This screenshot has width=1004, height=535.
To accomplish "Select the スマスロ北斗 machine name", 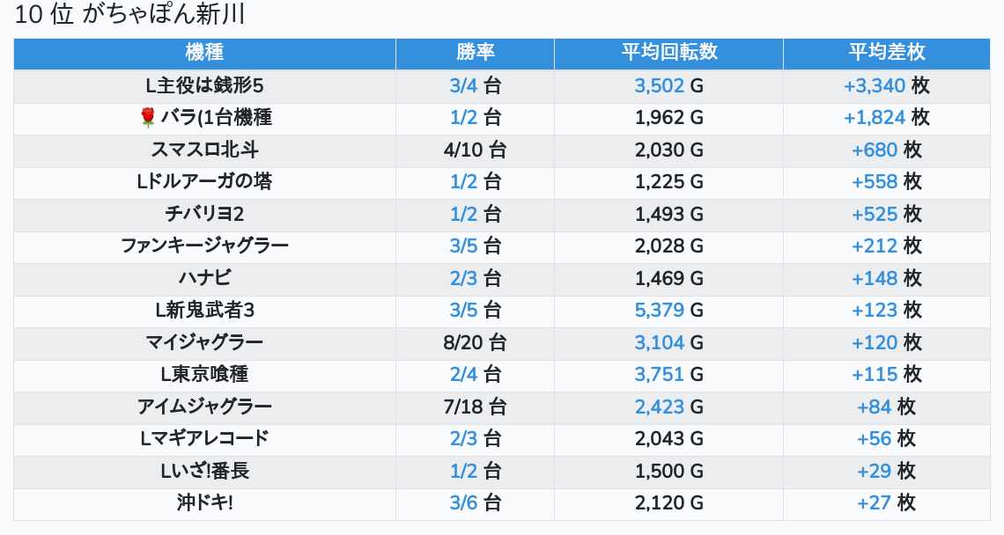I will click(x=204, y=150).
